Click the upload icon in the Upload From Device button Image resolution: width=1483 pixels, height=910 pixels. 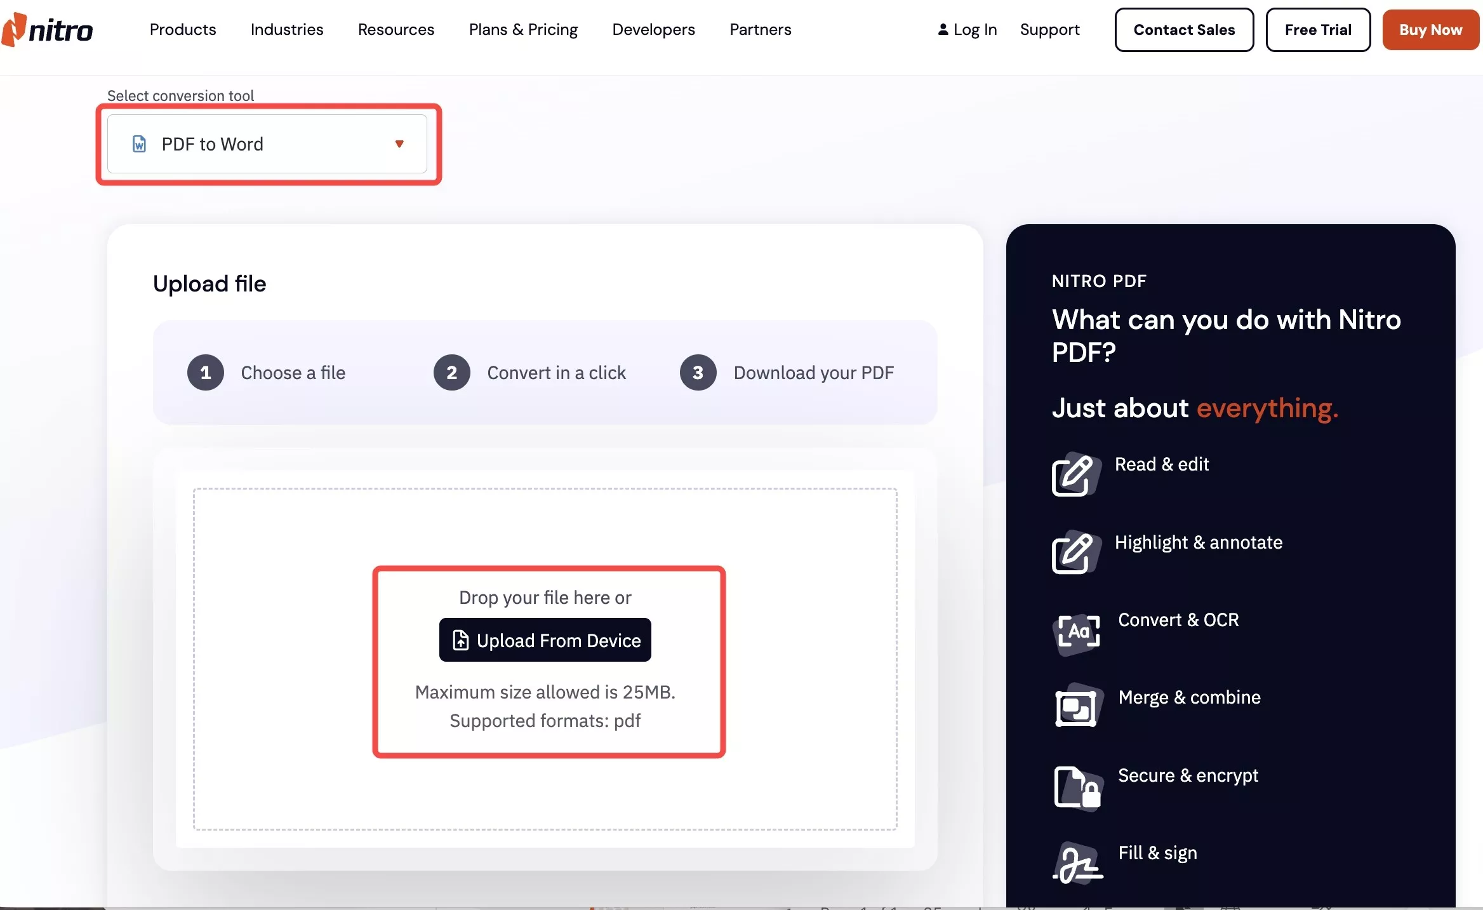[x=460, y=640]
